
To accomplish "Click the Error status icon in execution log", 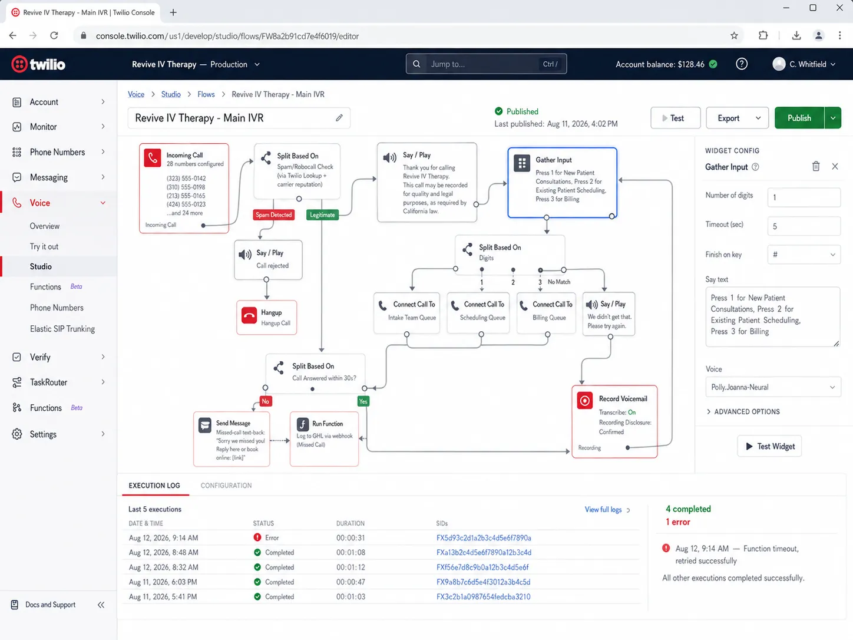I will point(257,537).
